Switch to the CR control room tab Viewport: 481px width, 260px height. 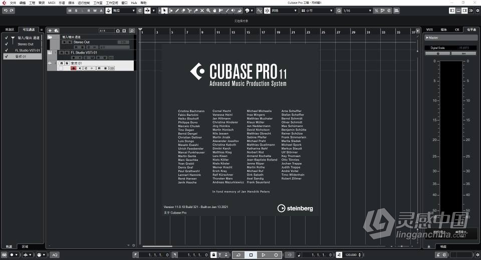(x=457, y=29)
